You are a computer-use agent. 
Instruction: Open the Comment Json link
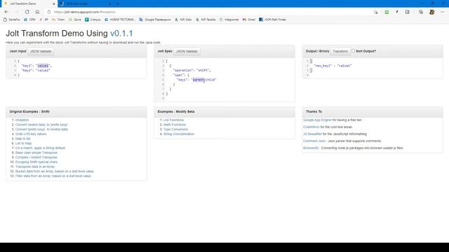(314, 141)
